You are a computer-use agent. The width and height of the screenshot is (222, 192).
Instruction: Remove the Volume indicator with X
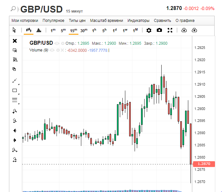pos(62,50)
